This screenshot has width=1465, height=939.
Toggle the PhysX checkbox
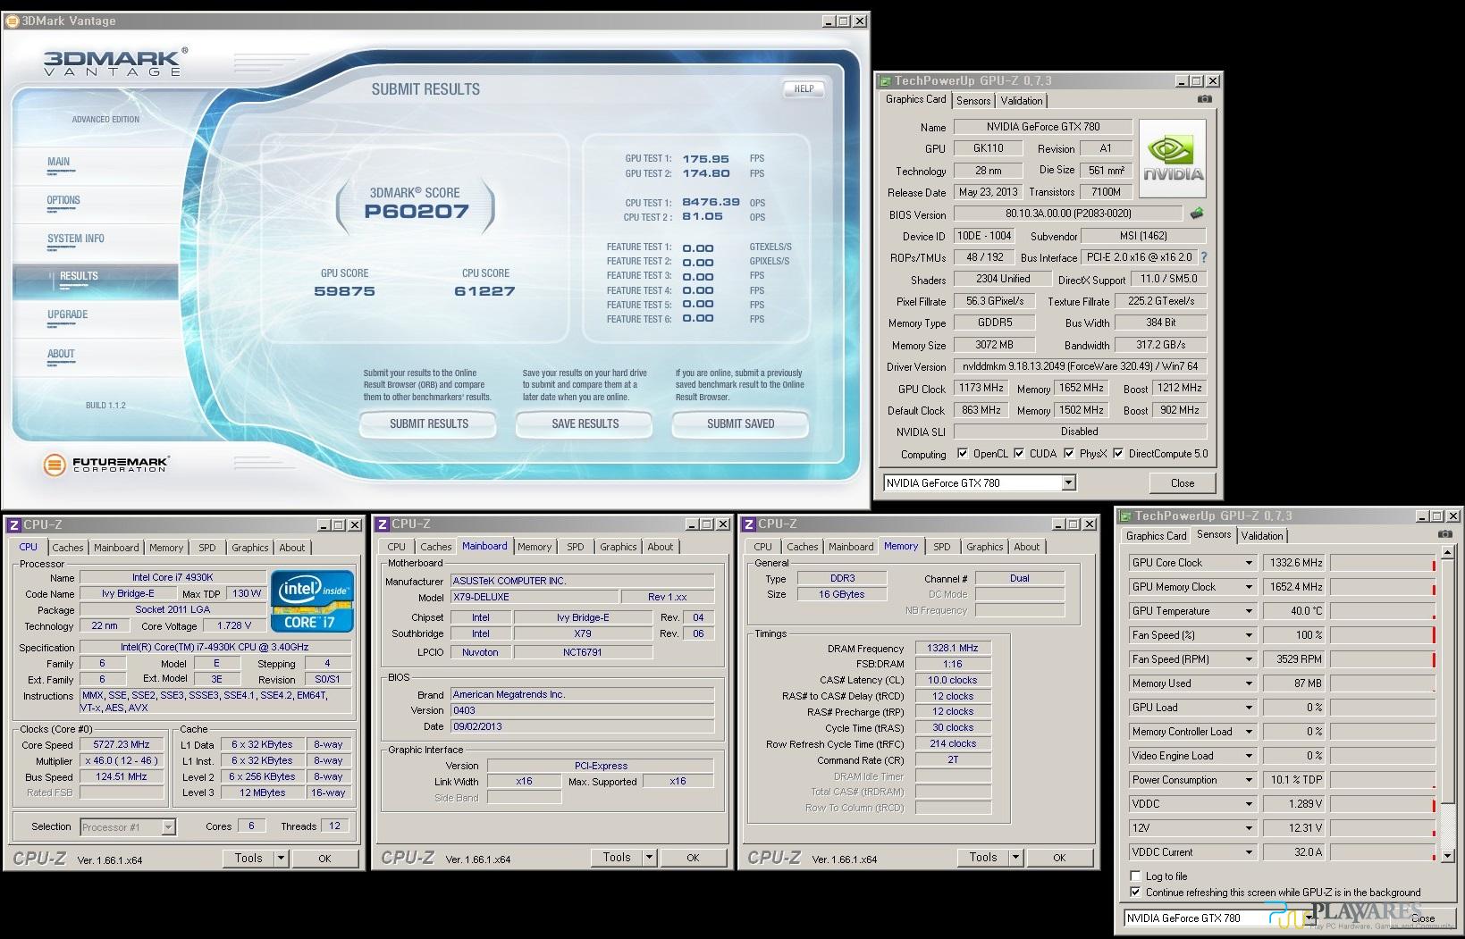pos(1069,454)
